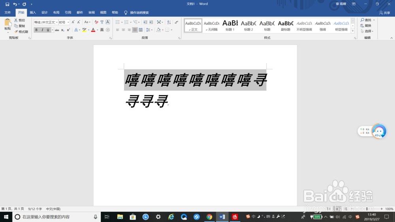Click the 替换 replace button
The height and width of the screenshot is (222, 395).
tap(366, 25)
